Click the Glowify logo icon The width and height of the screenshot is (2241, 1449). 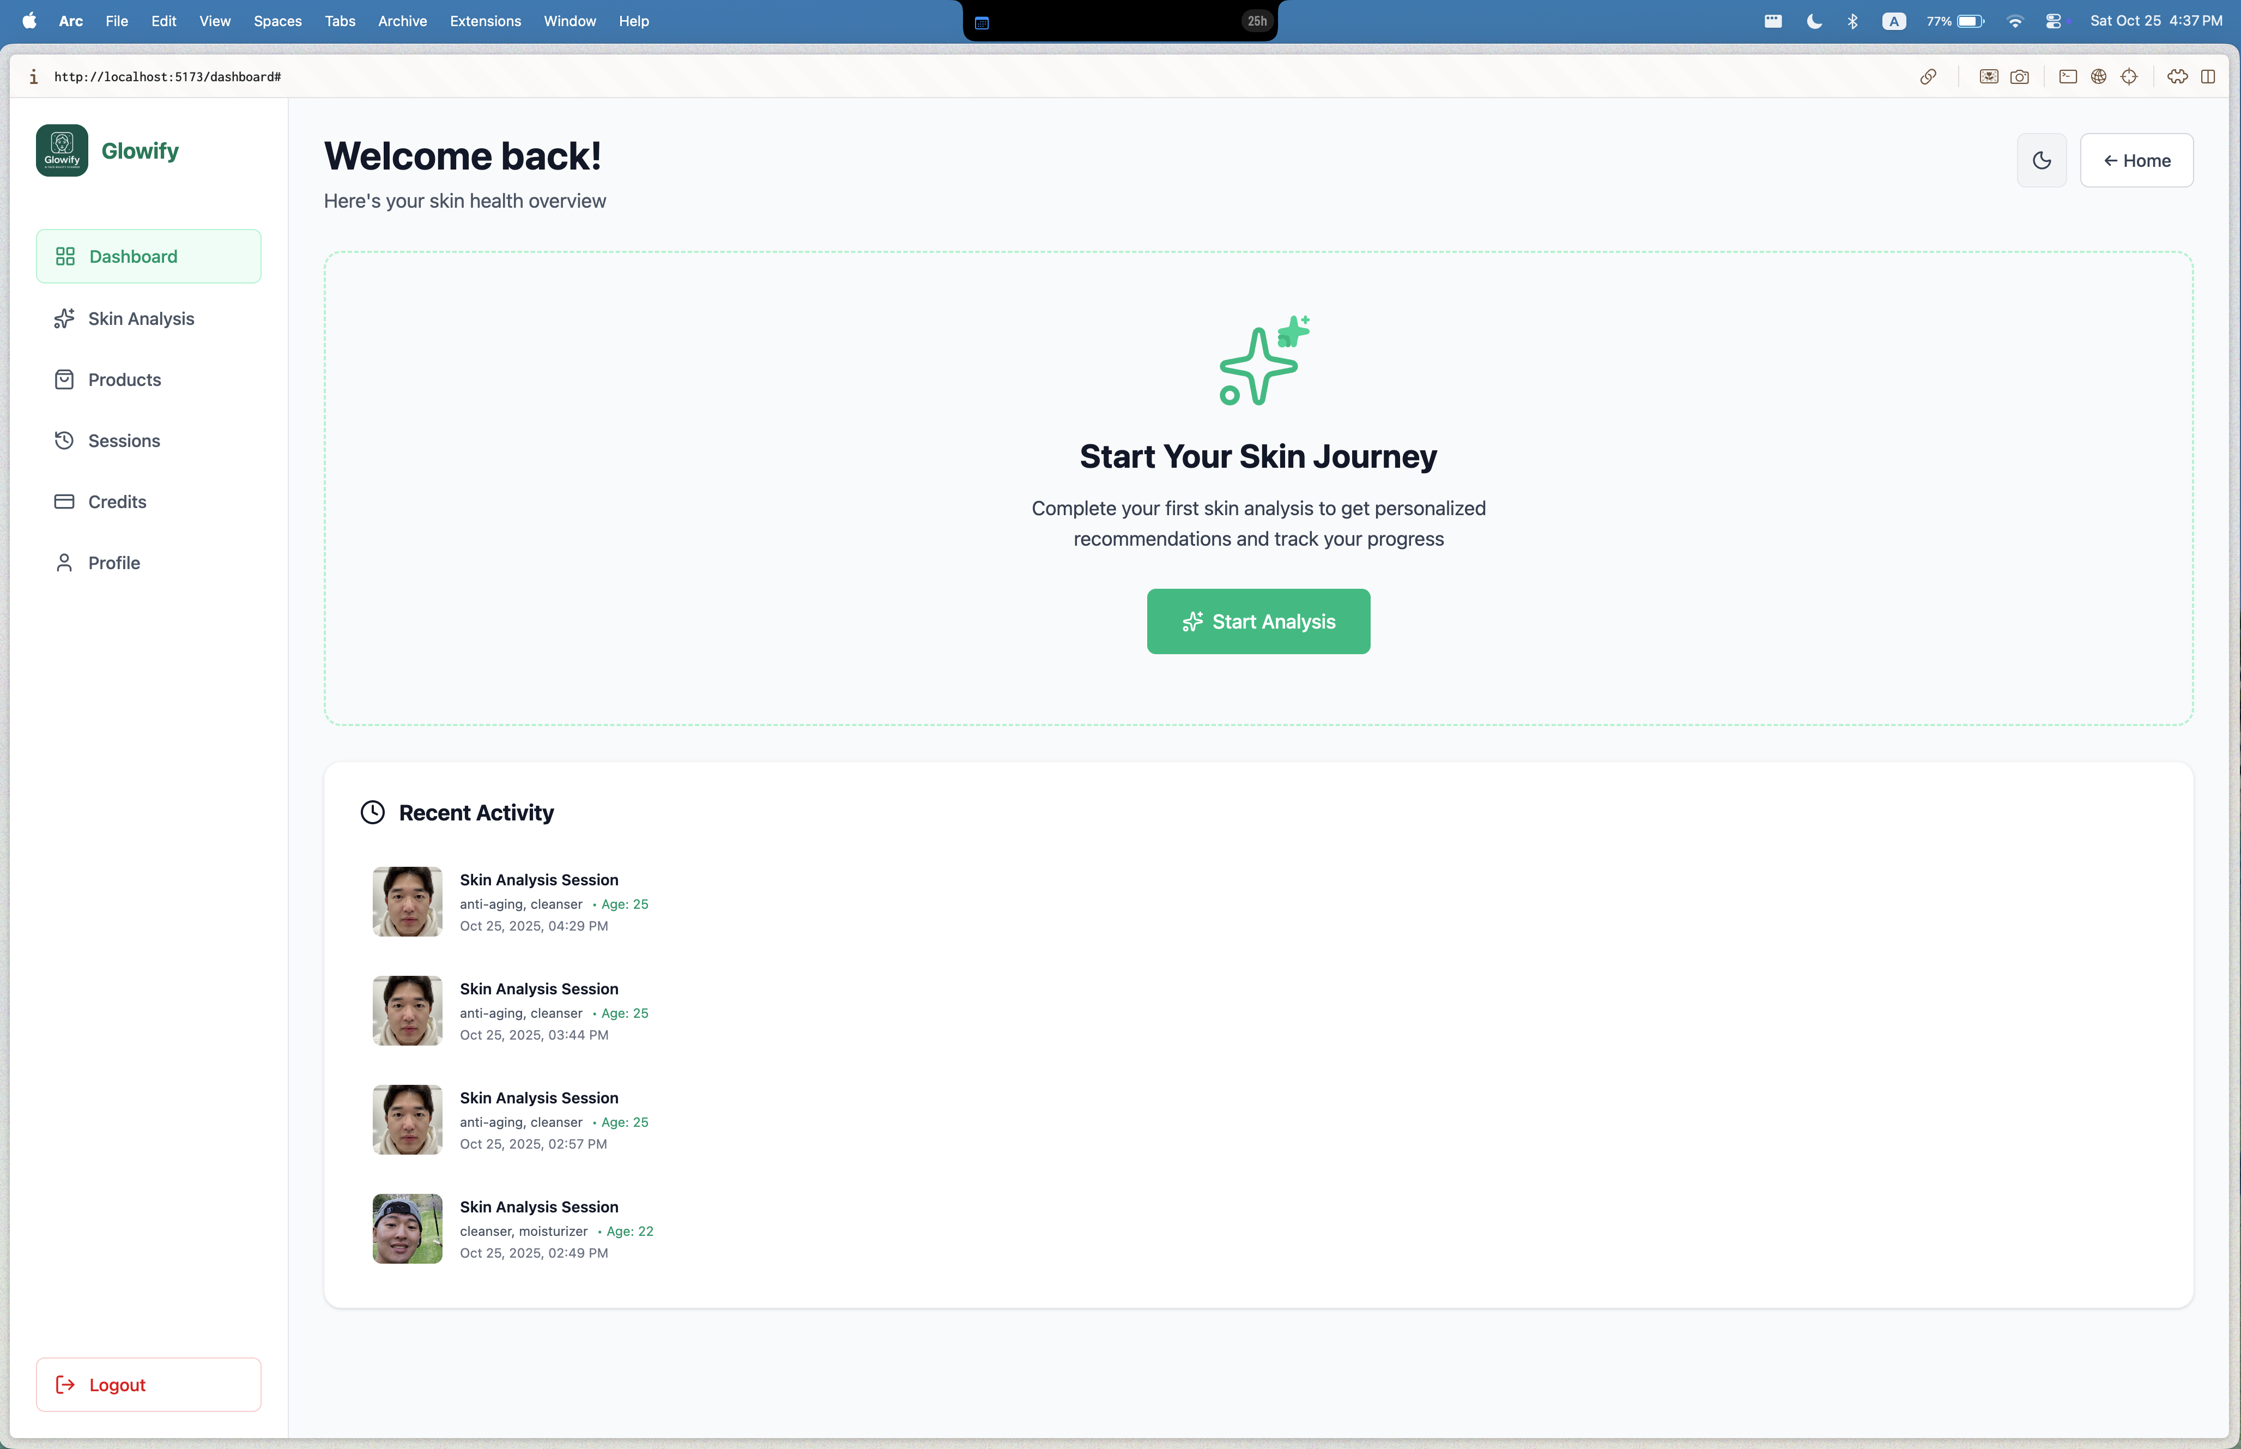click(62, 150)
